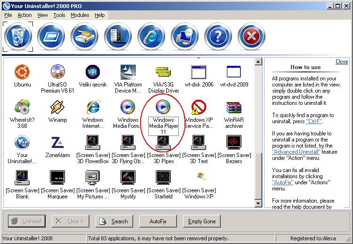Open help via blue question mark icon
The width and height of the screenshot is (353, 244).
(218, 37)
